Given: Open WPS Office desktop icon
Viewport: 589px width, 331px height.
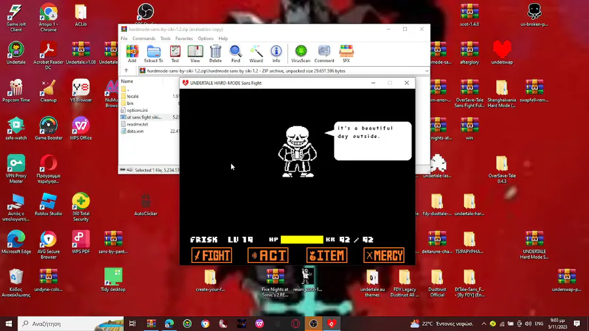Looking at the screenshot, I should coord(80,129).
